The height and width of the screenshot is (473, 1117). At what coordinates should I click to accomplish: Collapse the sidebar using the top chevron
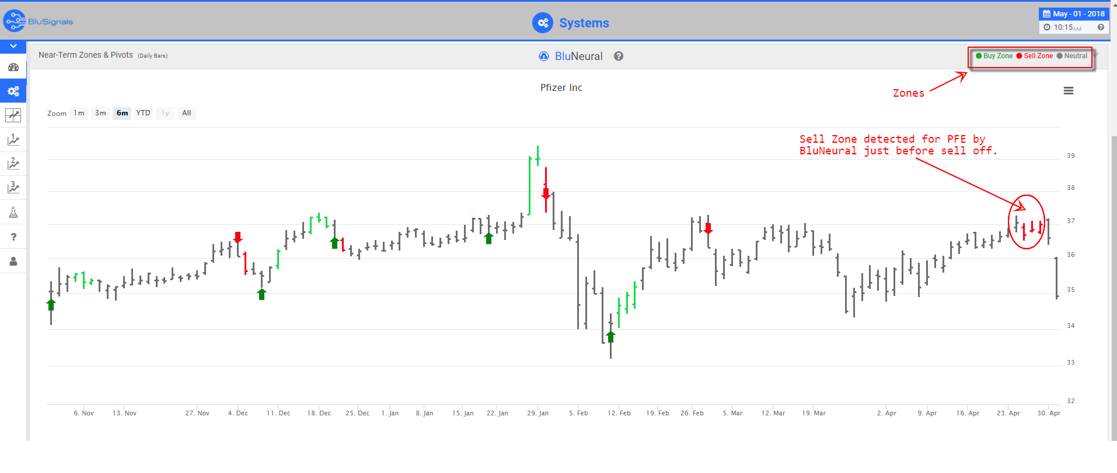13,46
